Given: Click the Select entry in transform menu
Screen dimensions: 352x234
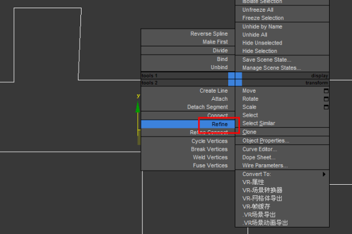Looking at the screenshot, I should (250, 115).
